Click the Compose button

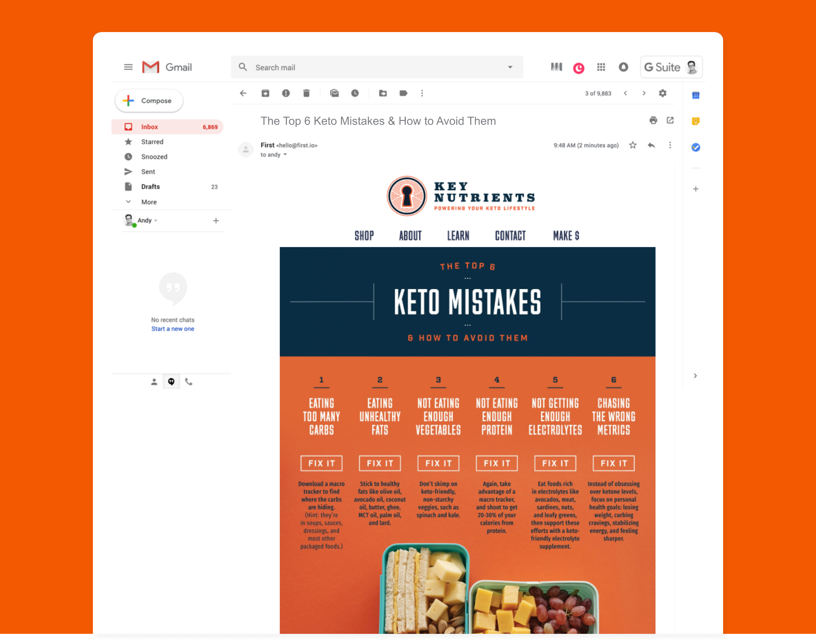coord(149,100)
